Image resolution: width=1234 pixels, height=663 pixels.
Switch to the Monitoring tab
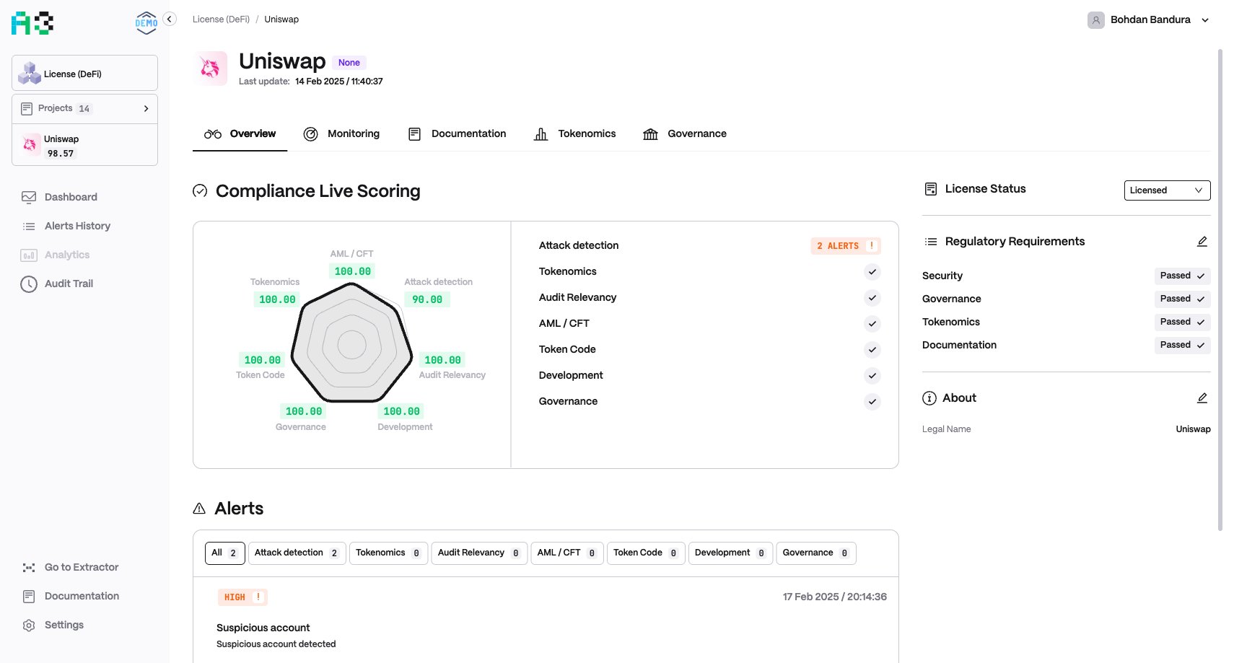click(x=341, y=133)
